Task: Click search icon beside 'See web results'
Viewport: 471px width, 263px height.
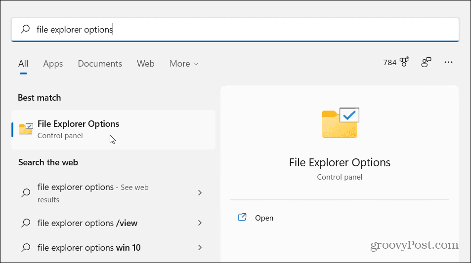Action: [x=26, y=192]
